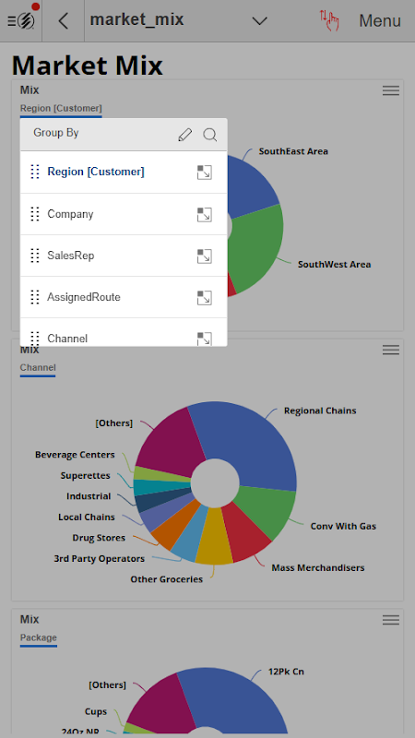The height and width of the screenshot is (738, 415).
Task: Click drill icon for Company row
Action: coord(204,215)
